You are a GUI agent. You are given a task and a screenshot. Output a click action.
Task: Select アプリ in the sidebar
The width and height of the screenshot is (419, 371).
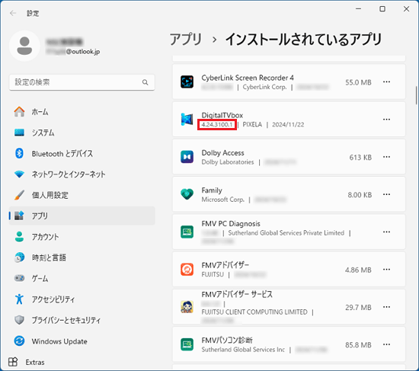82,216
